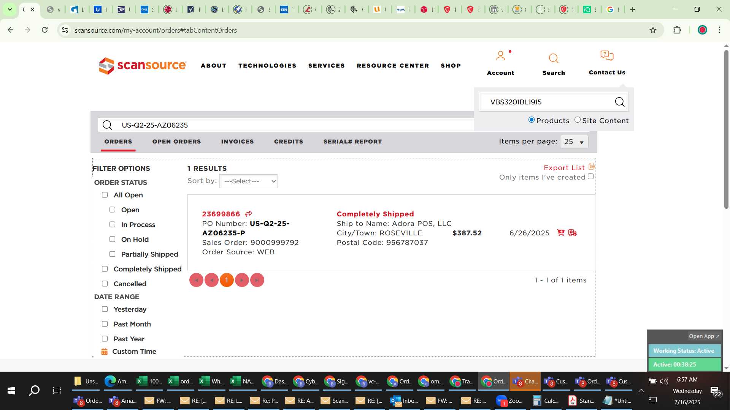Go to next results page
This screenshot has width=730, height=410.
242,280
